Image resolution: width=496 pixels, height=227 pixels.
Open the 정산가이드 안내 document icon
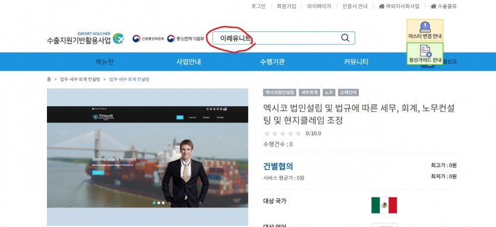pyautogui.click(x=425, y=50)
